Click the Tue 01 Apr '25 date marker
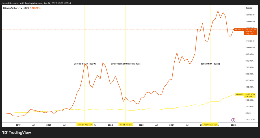 (210, 125)
